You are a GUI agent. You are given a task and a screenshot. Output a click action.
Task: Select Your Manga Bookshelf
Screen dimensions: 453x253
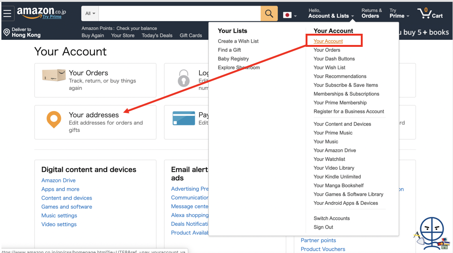point(339,186)
